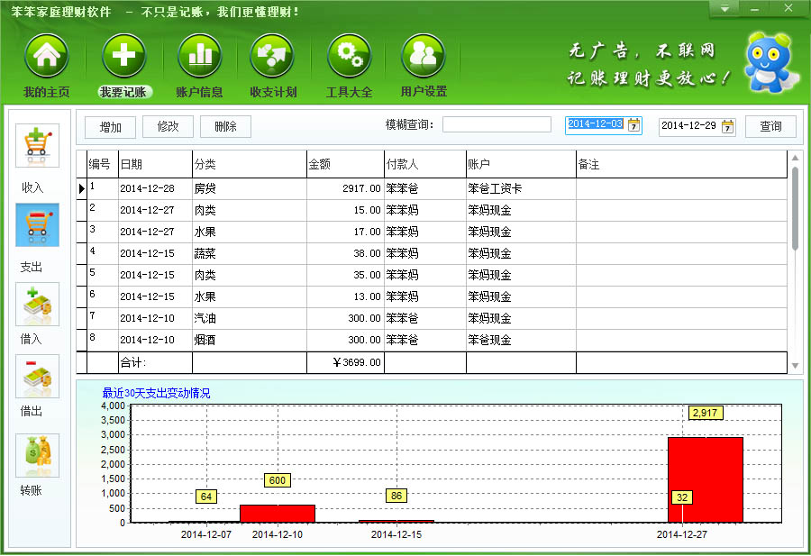The image size is (811, 556).
Task: Open 用户设置 user settings icon
Action: click(x=424, y=57)
